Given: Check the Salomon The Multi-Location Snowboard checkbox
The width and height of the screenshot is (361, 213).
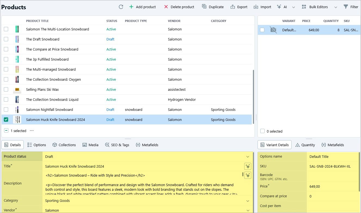Looking at the screenshot, I should pos(6,29).
